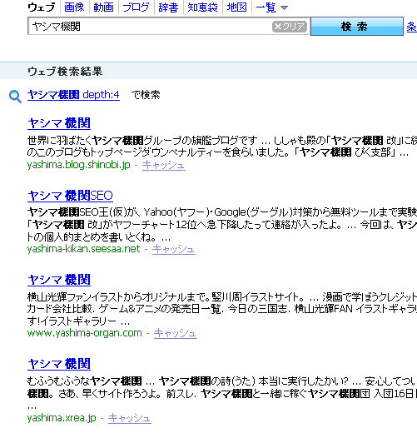Open キャッシュ link for yashima.xrea.jp

pos(130,418)
